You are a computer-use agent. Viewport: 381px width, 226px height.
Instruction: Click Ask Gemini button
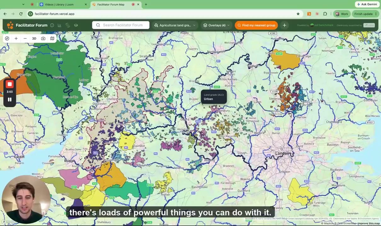(x=367, y=4)
